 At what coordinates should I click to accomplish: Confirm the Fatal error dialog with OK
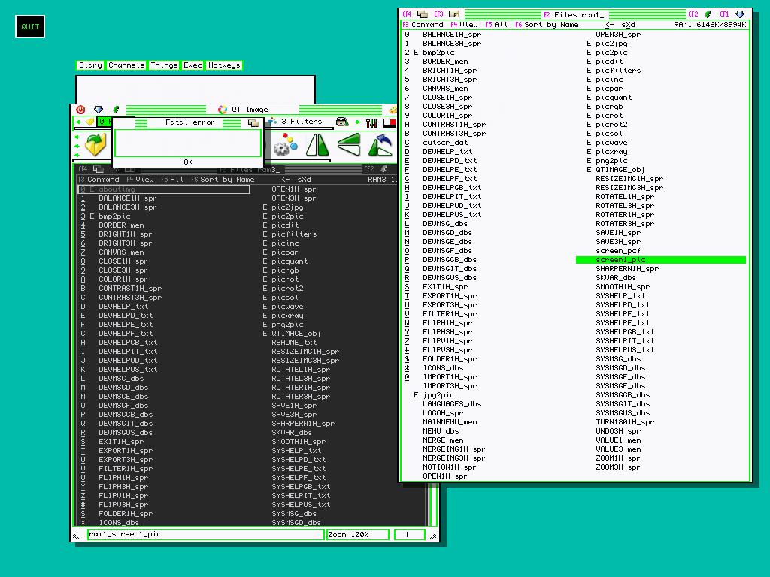[x=188, y=162]
